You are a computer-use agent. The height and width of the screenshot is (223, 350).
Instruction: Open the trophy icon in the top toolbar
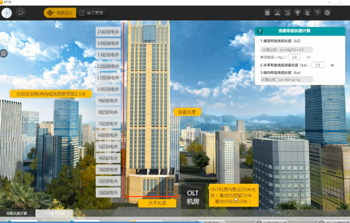click(297, 12)
